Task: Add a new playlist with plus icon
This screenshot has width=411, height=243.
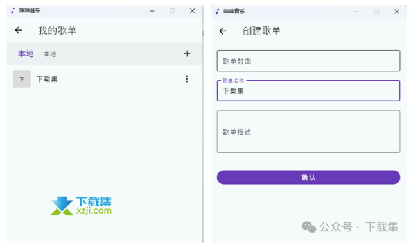Action: click(x=187, y=54)
